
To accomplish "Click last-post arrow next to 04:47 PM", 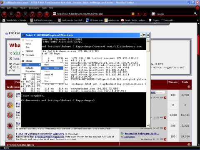I will [x=165, y=128].
